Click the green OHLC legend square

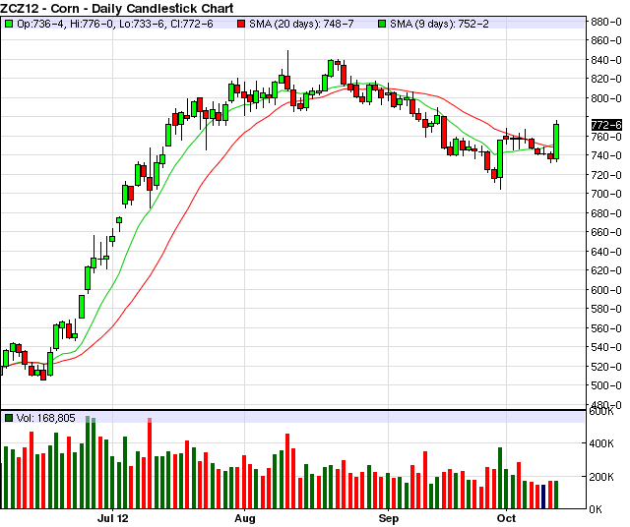9,24
